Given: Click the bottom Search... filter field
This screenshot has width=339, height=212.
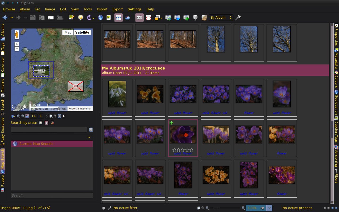Looking at the screenshot, I should (52, 195).
